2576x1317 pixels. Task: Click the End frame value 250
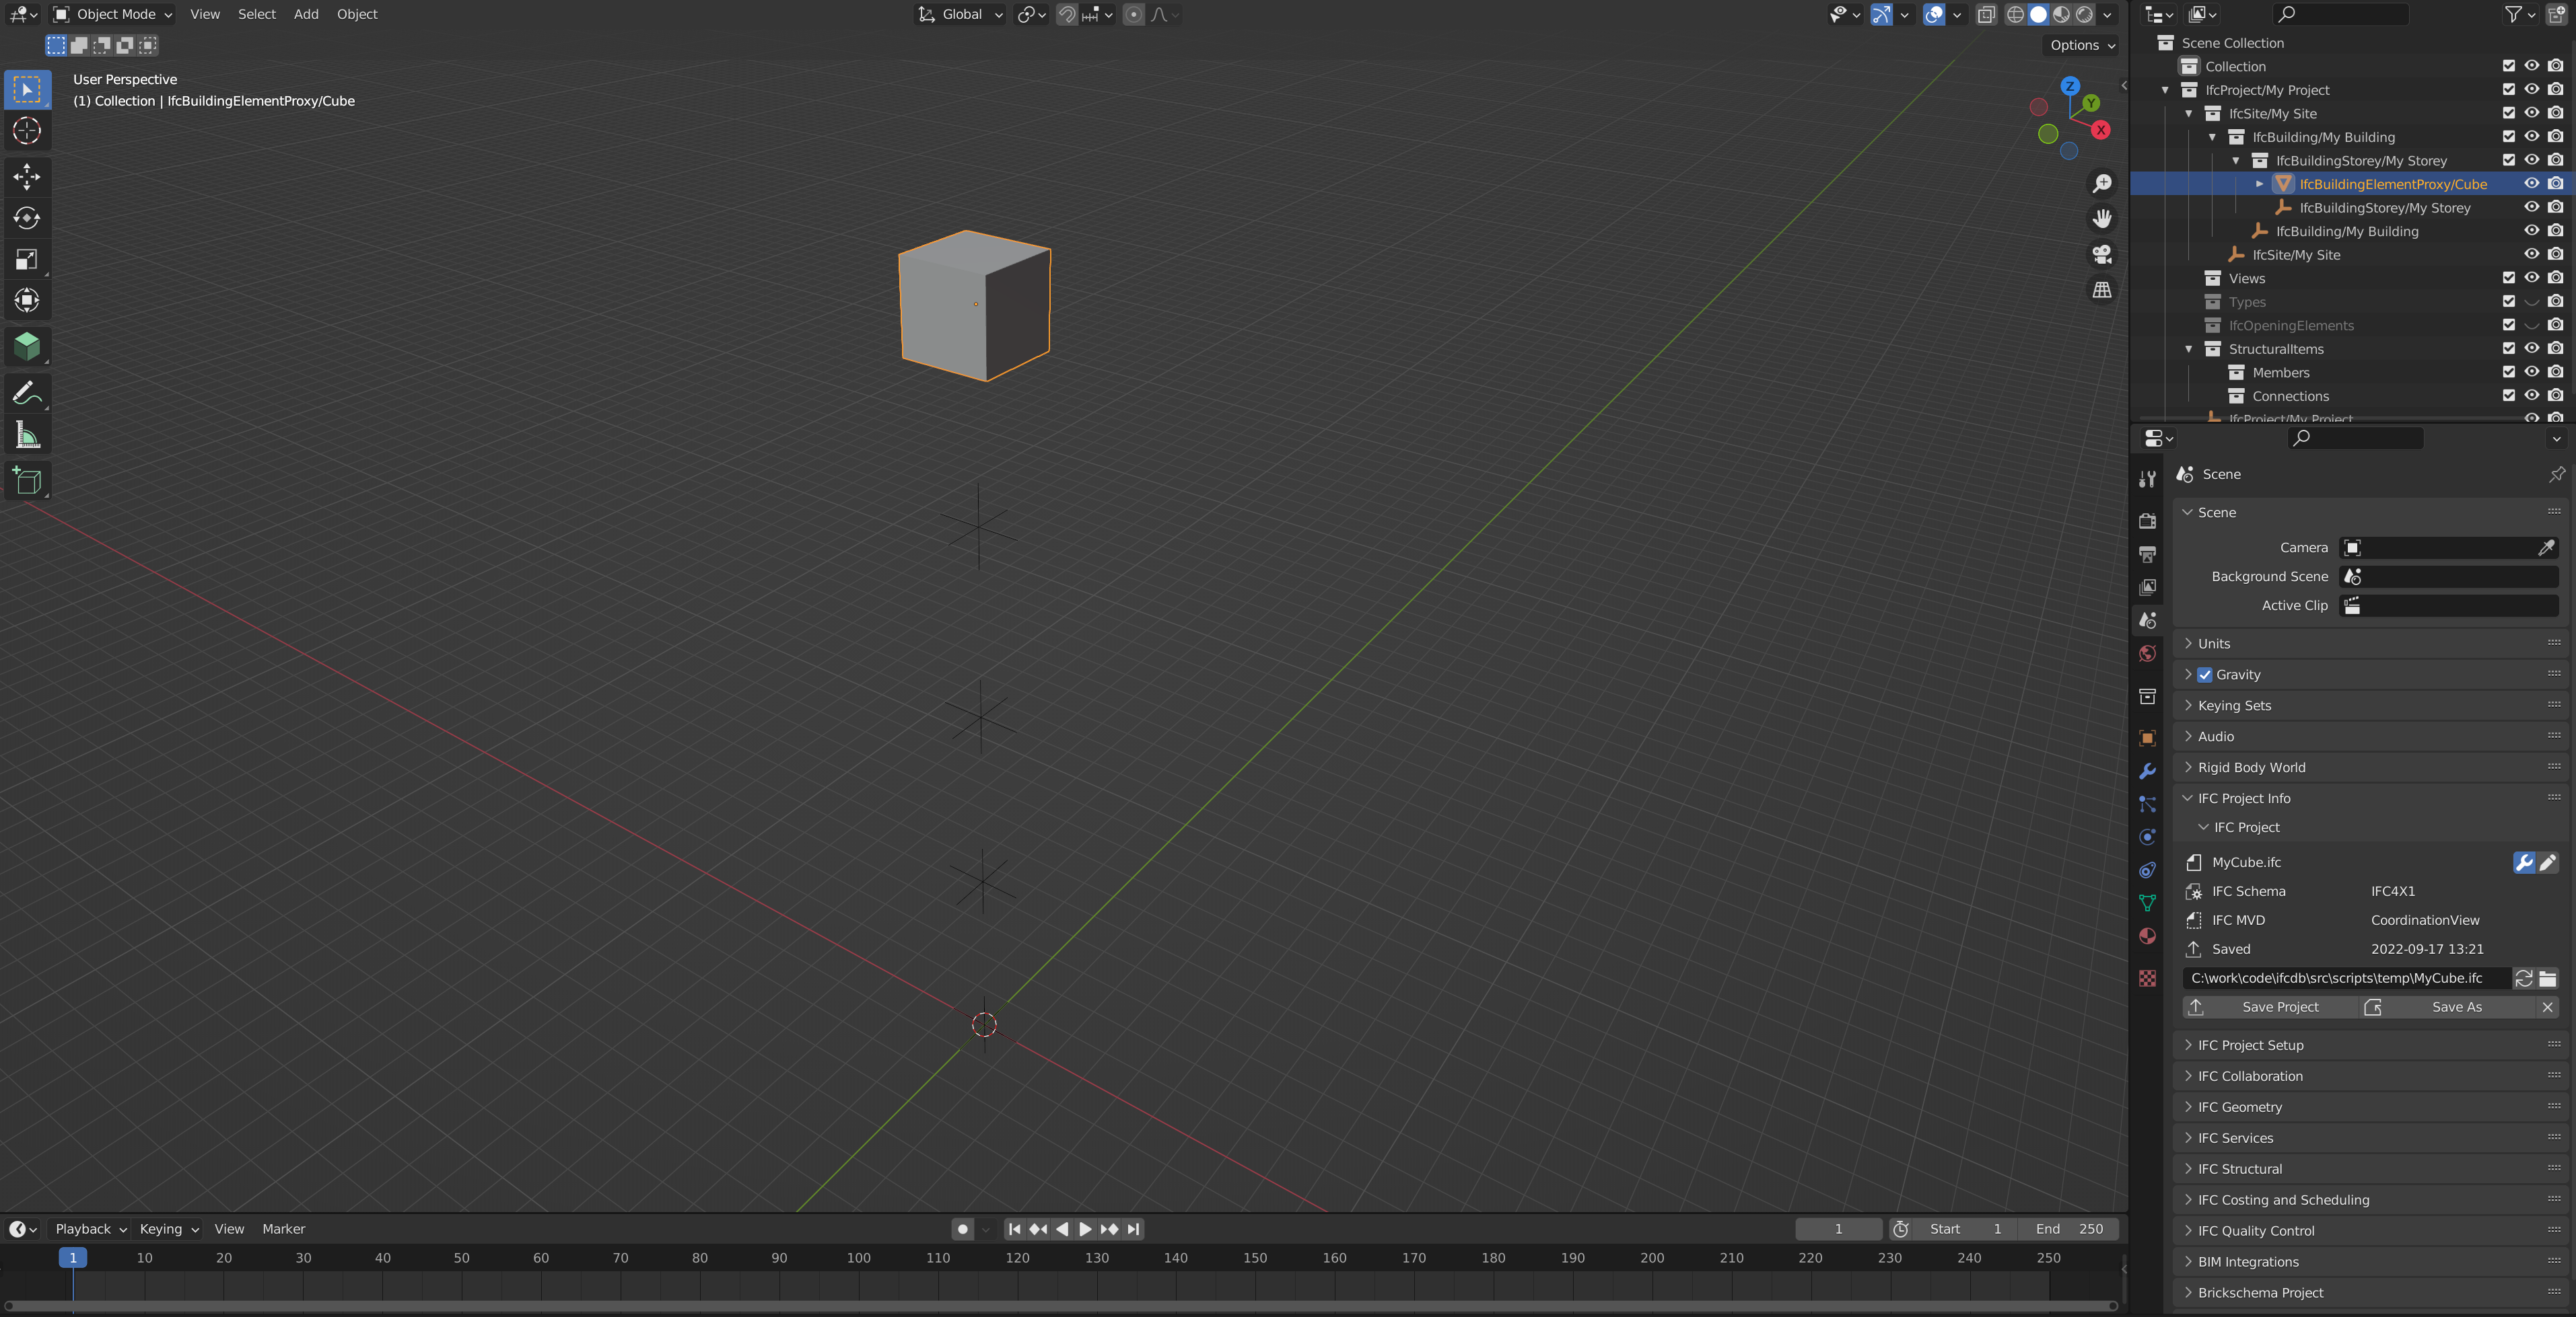point(2068,1229)
